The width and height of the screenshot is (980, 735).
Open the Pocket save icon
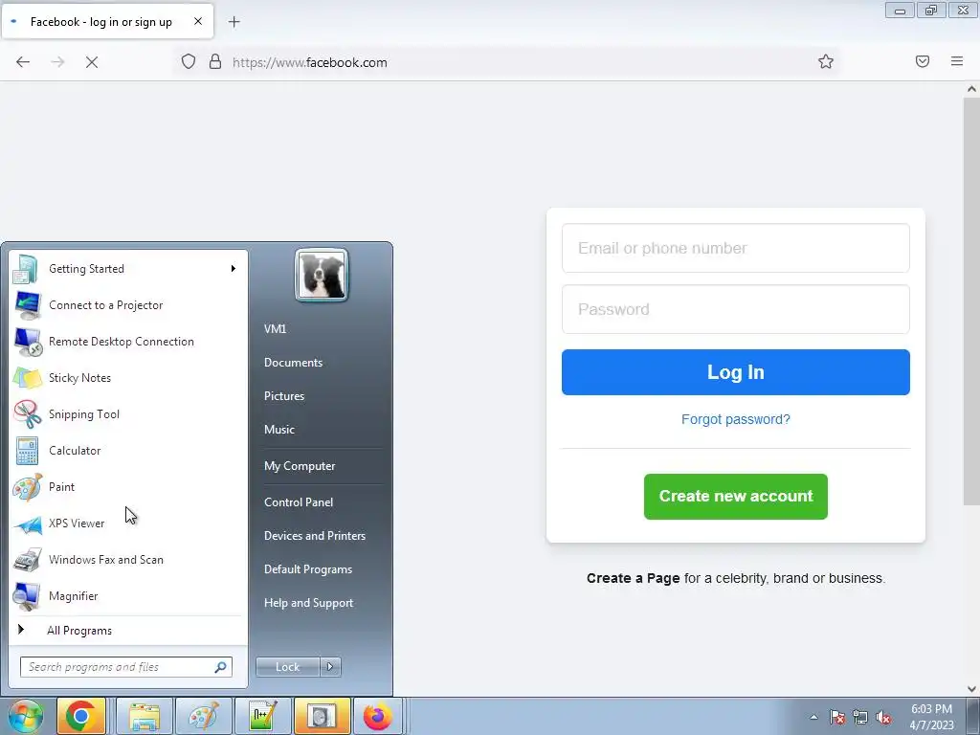[923, 61]
